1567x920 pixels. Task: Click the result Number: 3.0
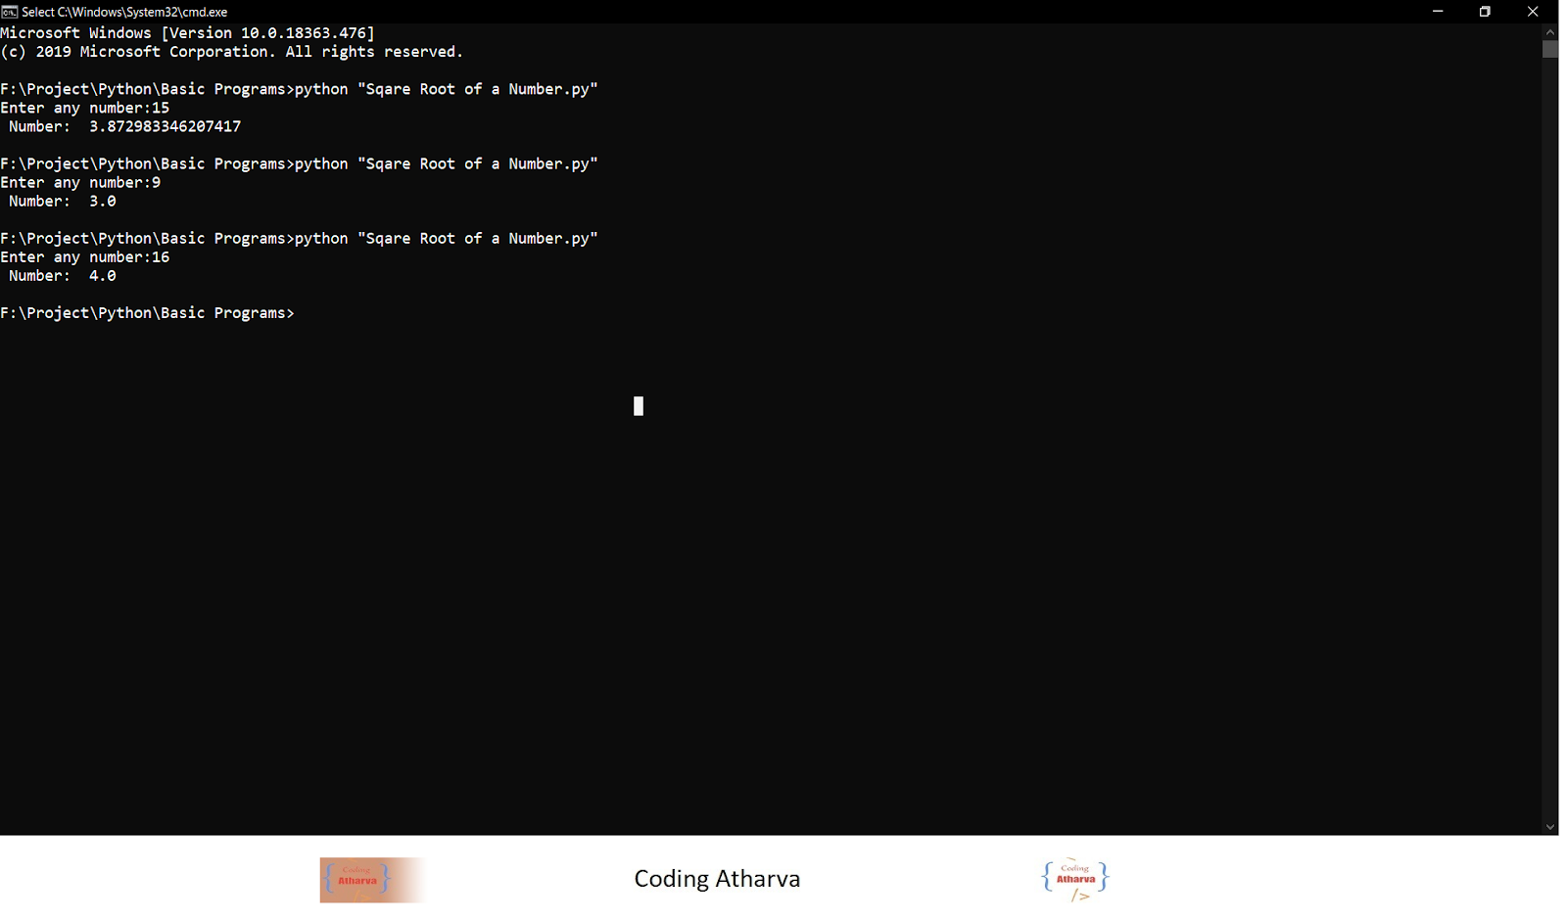[59, 201]
